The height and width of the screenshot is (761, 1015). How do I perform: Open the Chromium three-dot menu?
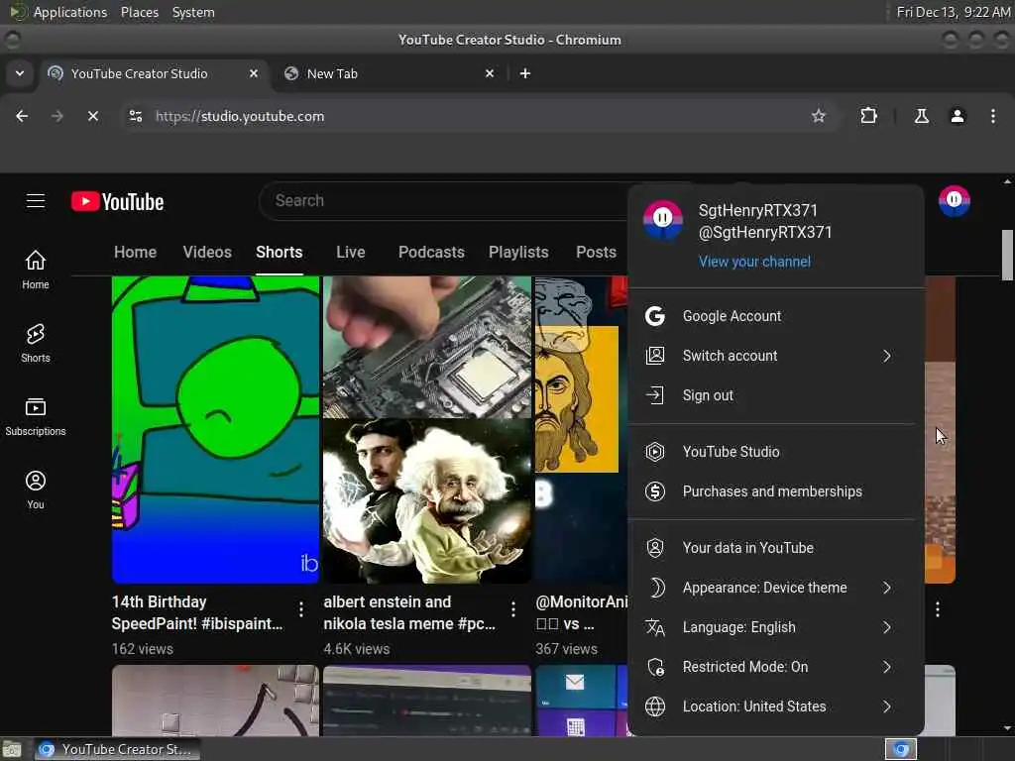(x=993, y=116)
